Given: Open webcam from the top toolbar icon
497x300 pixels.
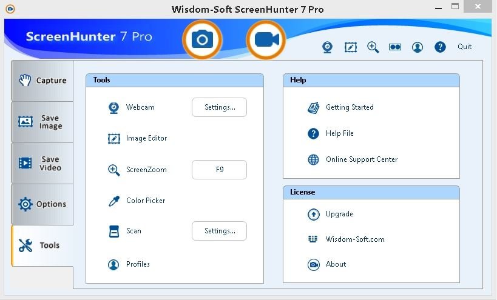Looking at the screenshot, I should coord(327,47).
